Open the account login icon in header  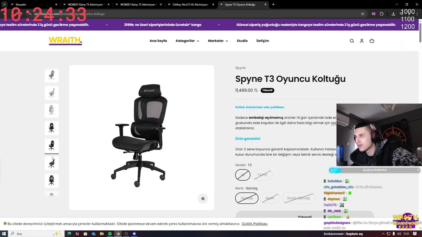point(362,41)
